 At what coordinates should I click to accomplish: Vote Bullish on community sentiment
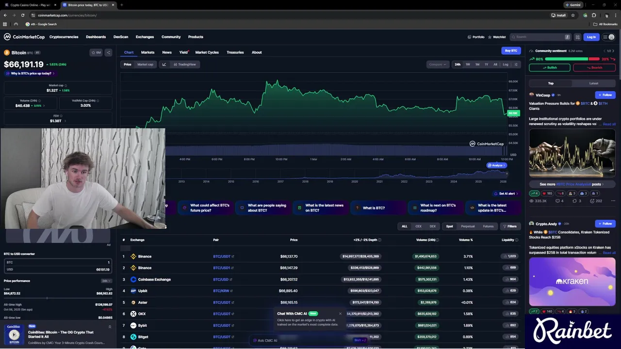coord(549,68)
